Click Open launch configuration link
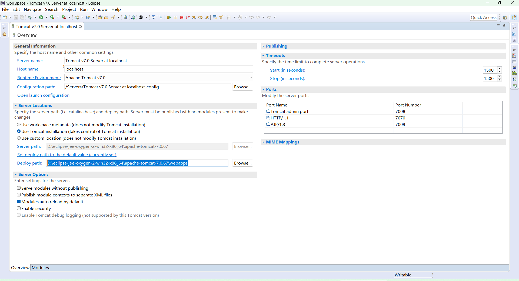Viewport: 519px width, 281px height. pos(43,95)
